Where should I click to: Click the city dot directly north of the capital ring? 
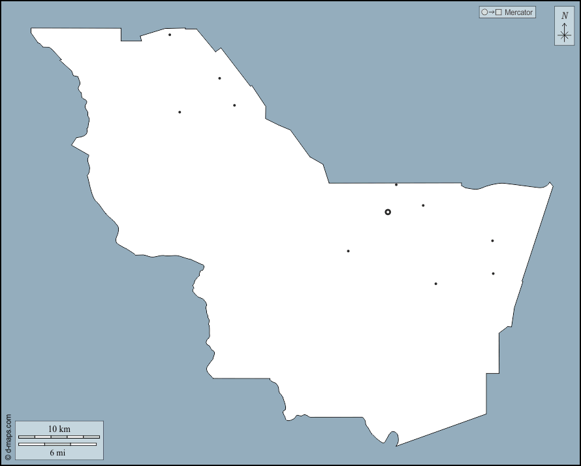396,184
